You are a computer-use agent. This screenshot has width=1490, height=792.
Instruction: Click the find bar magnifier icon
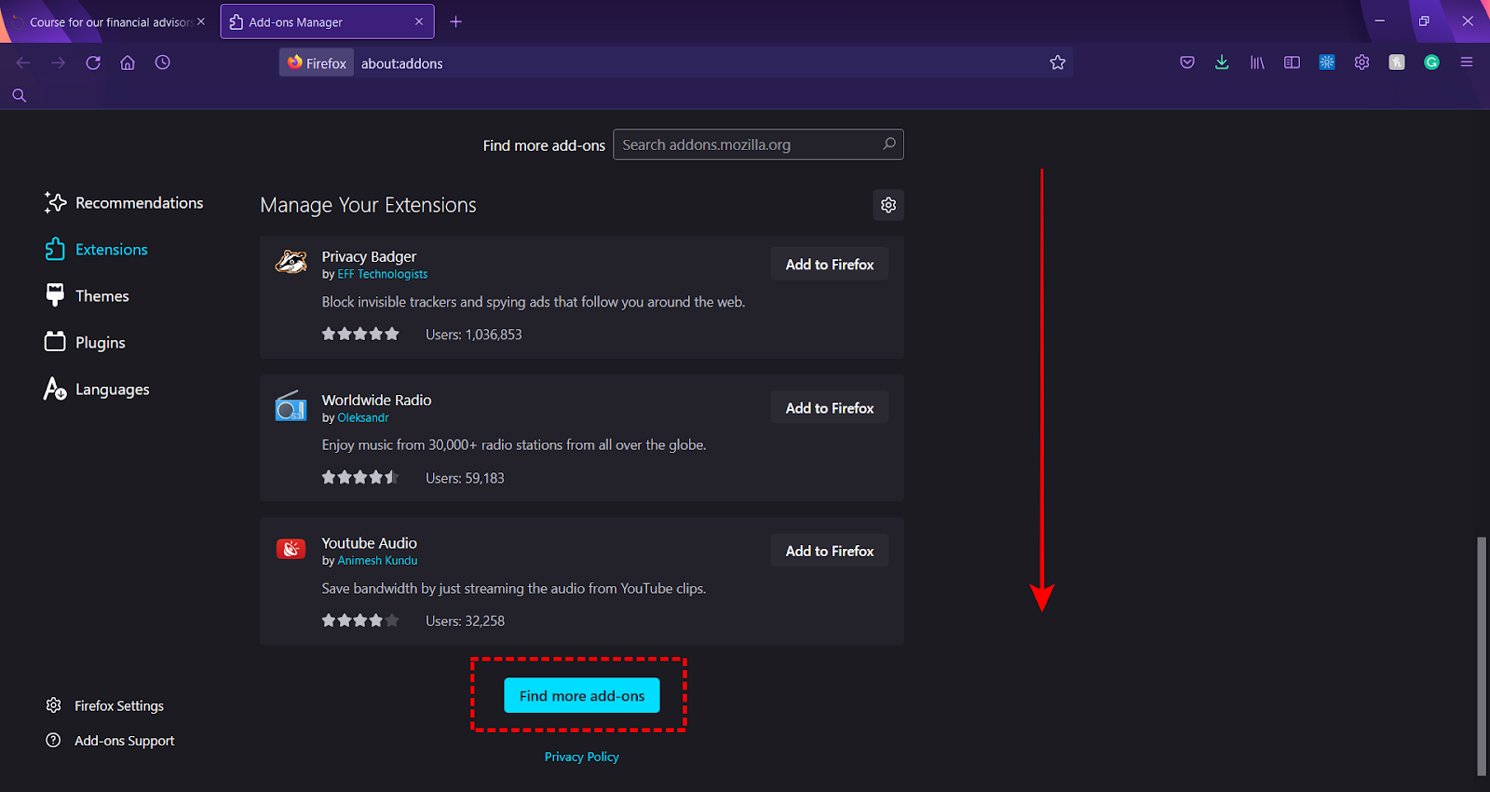pyautogui.click(x=19, y=95)
